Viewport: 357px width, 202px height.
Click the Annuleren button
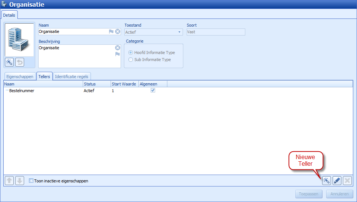click(340, 194)
